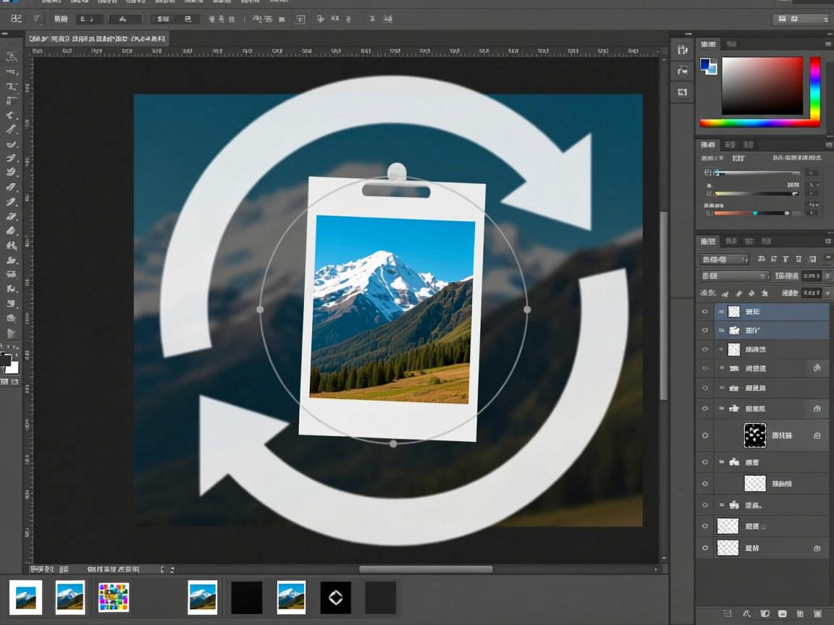
Task: Click the trash icon at the Layers panel bottom
Action: click(816, 613)
